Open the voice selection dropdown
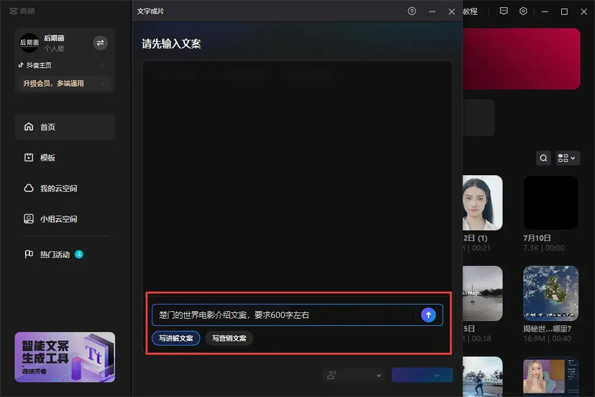 (x=354, y=376)
